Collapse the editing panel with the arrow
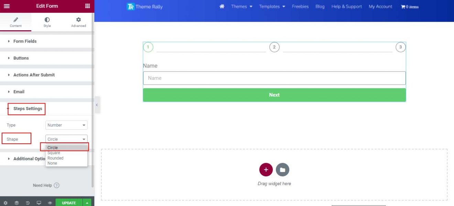This screenshot has width=454, height=206. click(97, 105)
